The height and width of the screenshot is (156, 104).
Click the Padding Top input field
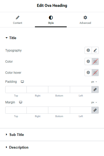click(16, 90)
